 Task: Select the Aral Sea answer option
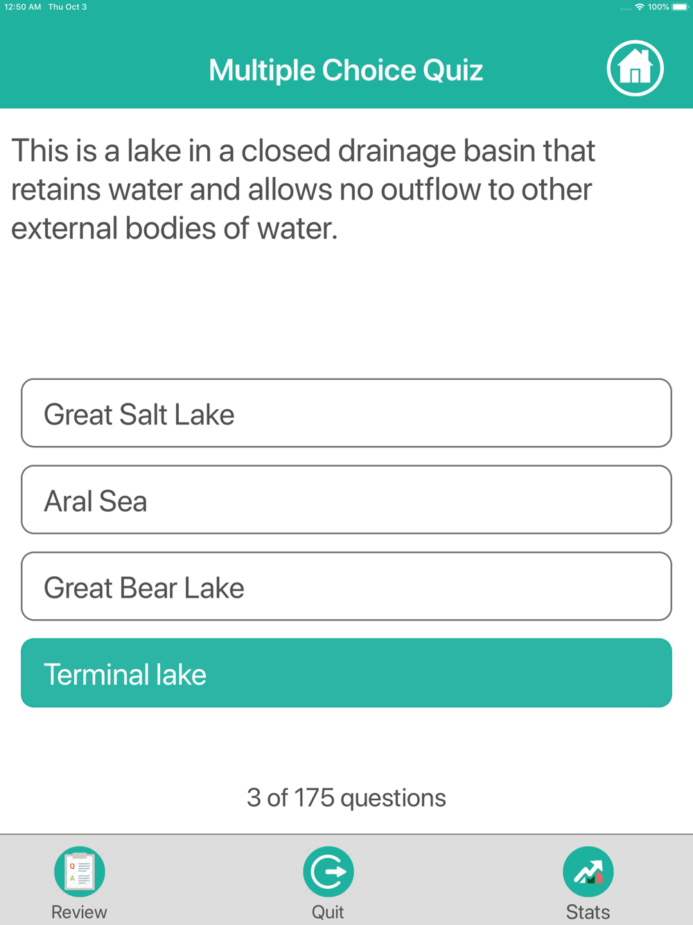(x=346, y=499)
